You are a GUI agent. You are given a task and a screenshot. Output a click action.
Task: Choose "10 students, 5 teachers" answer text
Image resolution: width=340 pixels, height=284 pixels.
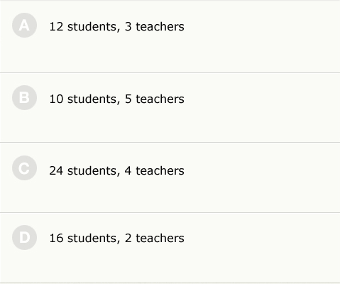(116, 99)
